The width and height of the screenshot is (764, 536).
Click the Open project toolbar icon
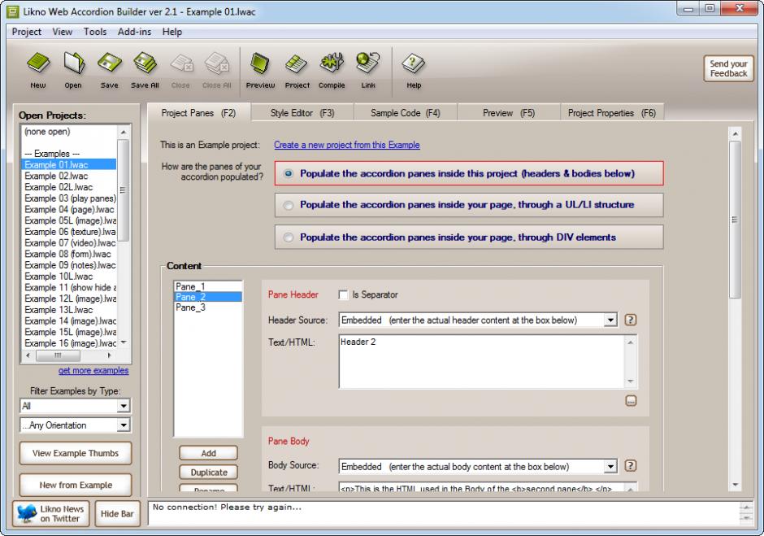74,64
